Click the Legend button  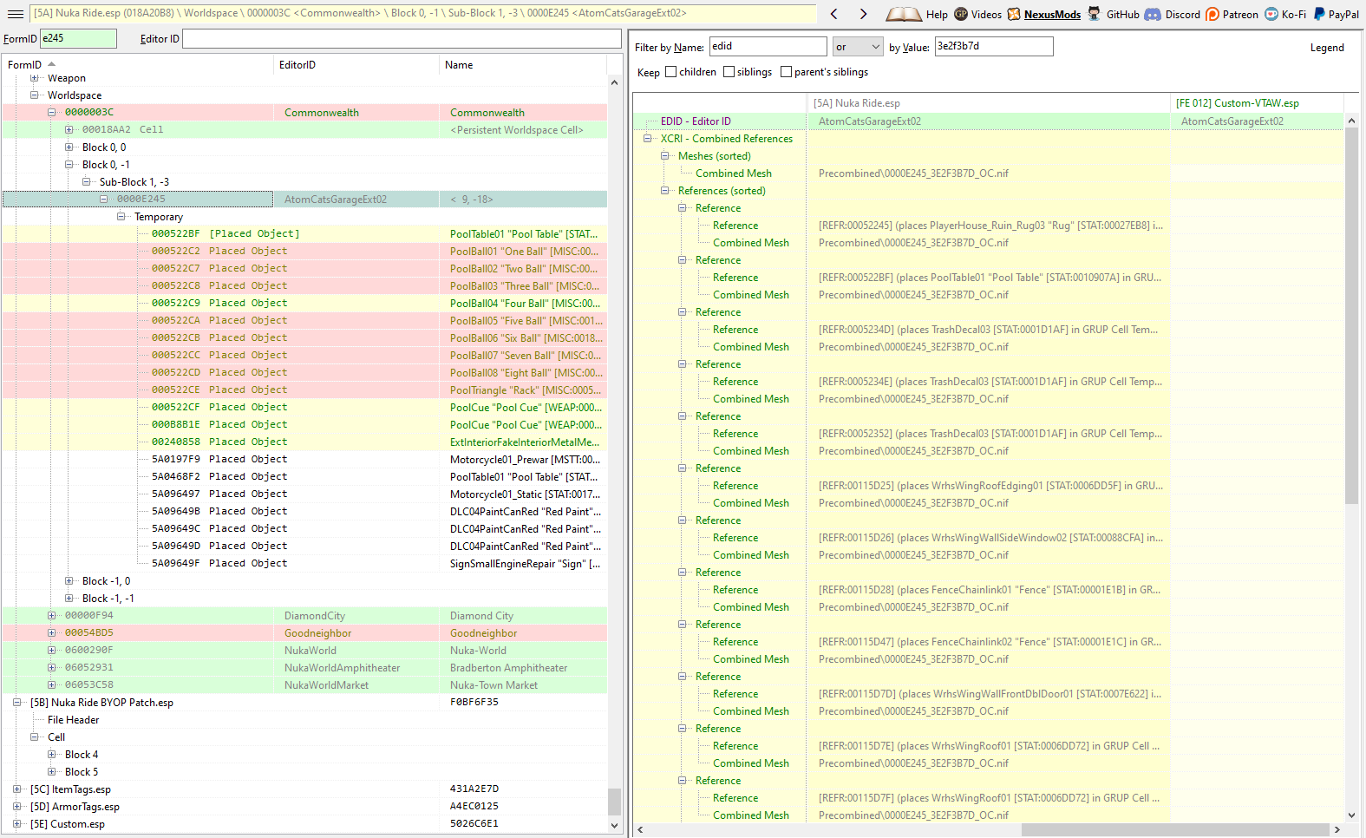(1327, 48)
